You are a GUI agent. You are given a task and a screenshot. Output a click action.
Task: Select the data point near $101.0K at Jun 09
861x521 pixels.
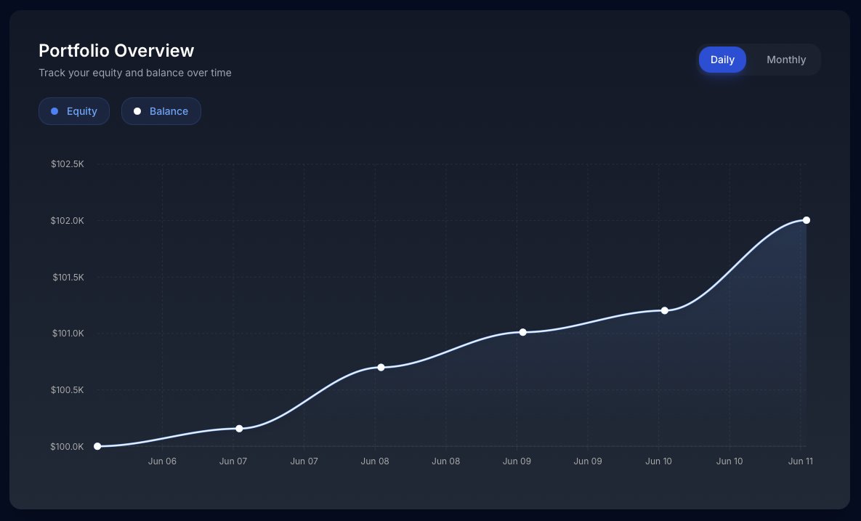(522, 332)
